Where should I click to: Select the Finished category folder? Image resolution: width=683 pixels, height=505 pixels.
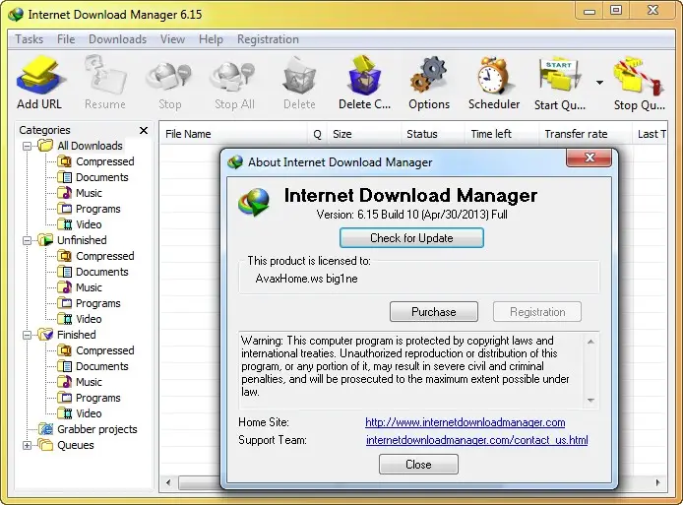(76, 335)
